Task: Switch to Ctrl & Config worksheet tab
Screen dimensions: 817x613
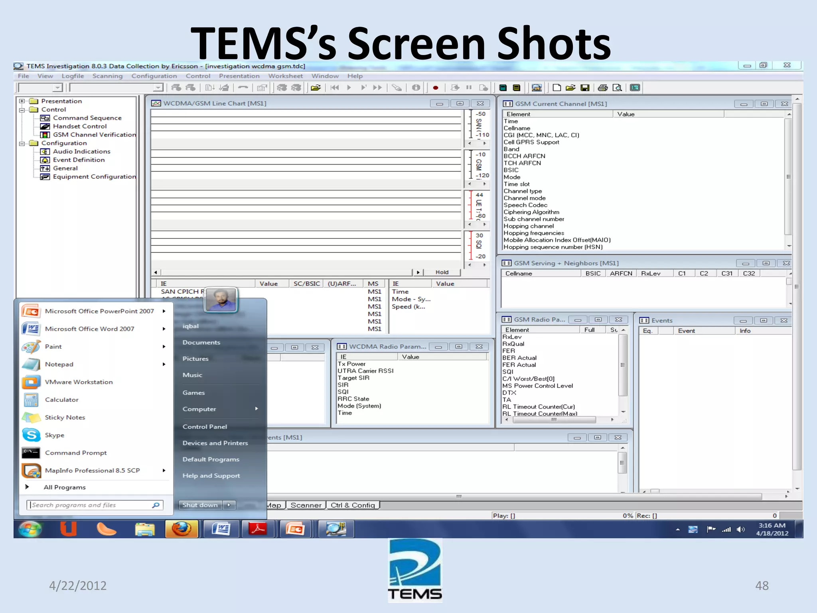Action: pyautogui.click(x=353, y=505)
